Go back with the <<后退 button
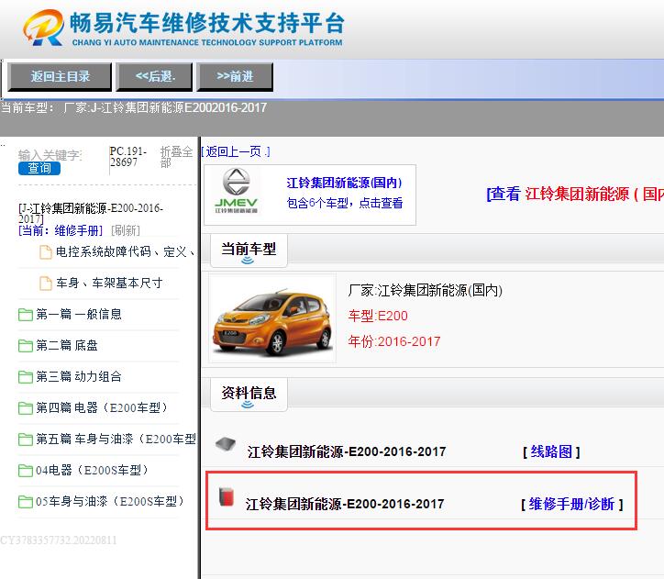The image size is (664, 579). pos(155,77)
